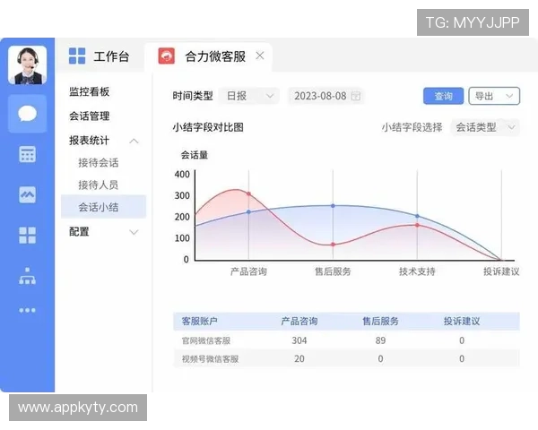
Task: Click the blue data point at 售后服务
Action: (333, 206)
